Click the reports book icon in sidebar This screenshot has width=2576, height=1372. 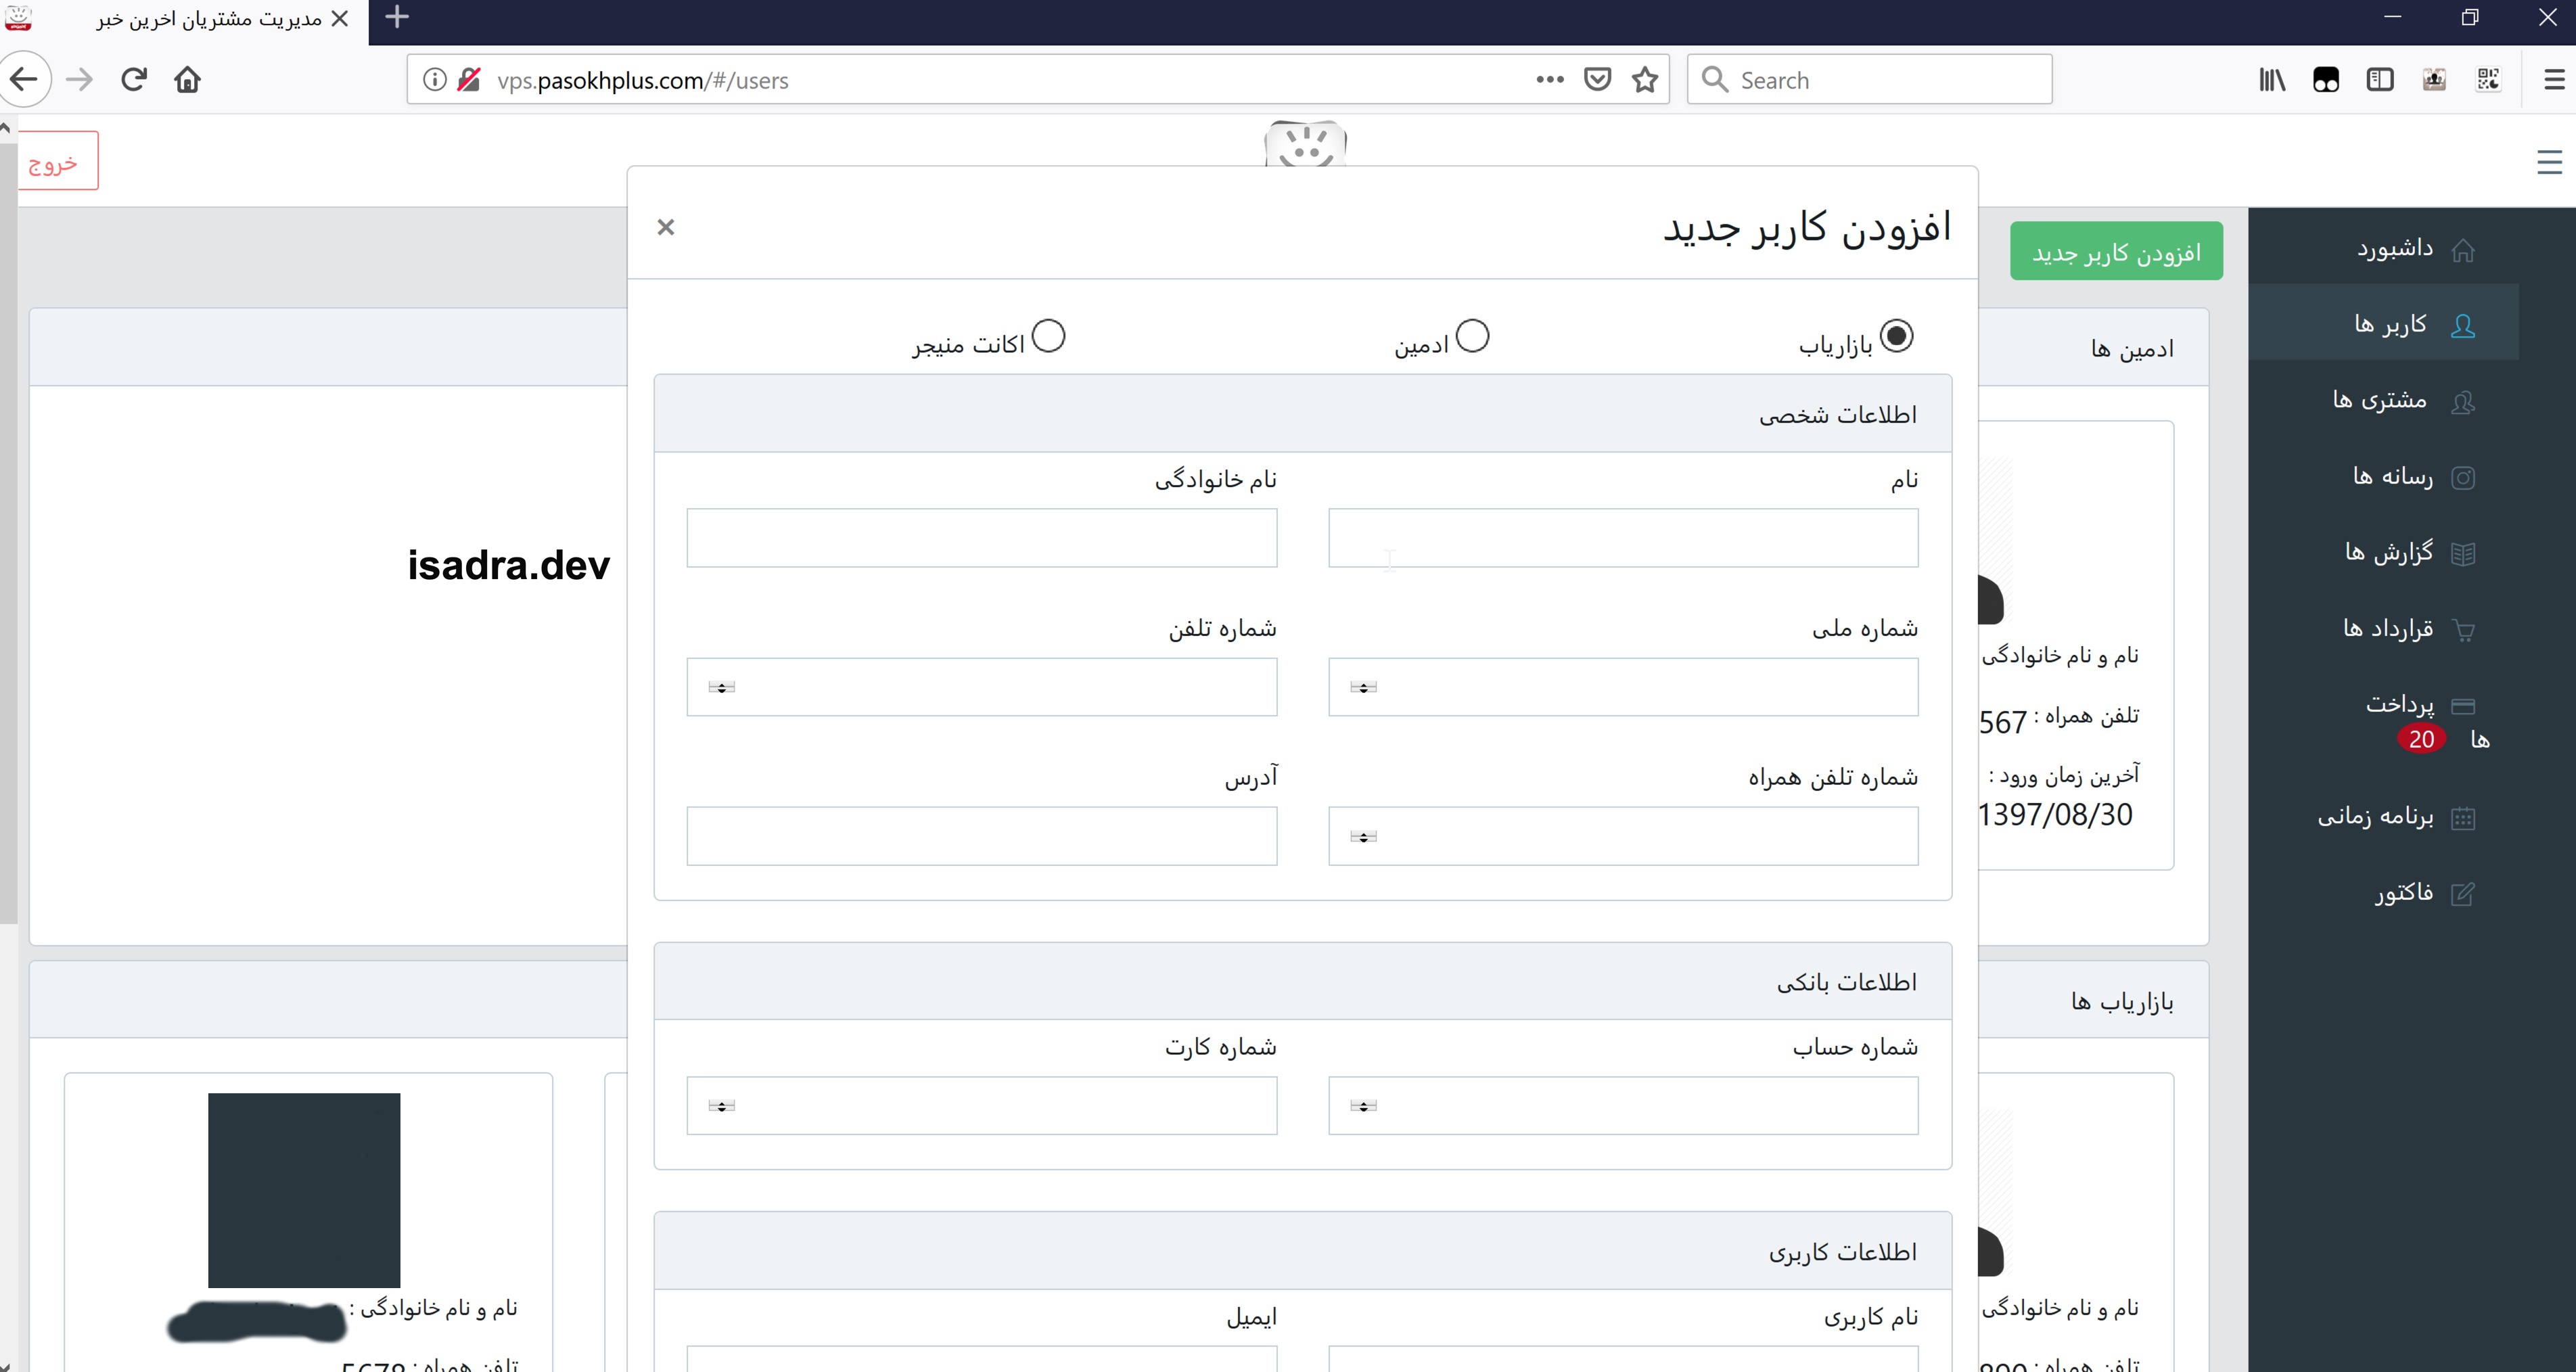click(x=2463, y=554)
